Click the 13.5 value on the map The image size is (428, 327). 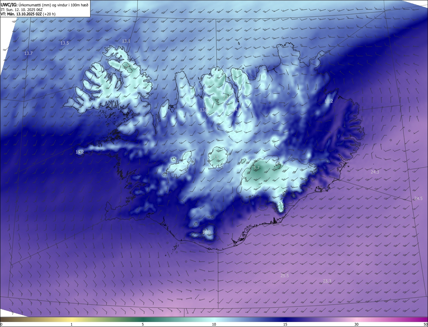point(65,43)
